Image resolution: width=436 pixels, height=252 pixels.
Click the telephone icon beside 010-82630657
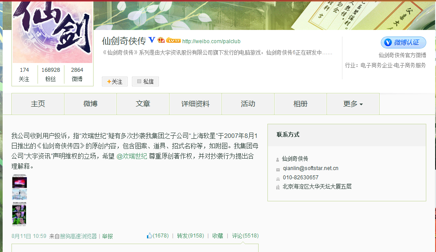tap(278, 179)
